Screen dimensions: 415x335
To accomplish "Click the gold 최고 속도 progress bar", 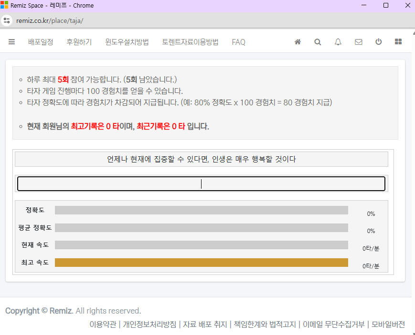I will [202, 263].
